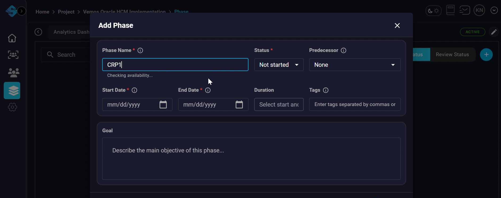This screenshot has height=198, width=501.
Task: Click the 'Checking availability...' text
Action: click(x=130, y=75)
